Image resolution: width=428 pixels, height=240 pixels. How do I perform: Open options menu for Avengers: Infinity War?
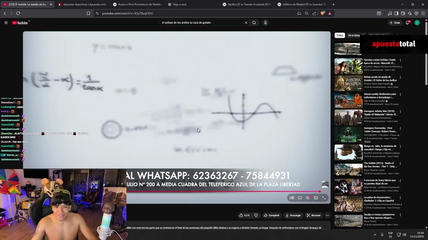400,112
